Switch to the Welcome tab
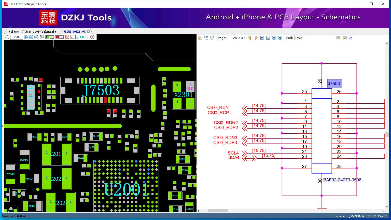 (14, 32)
